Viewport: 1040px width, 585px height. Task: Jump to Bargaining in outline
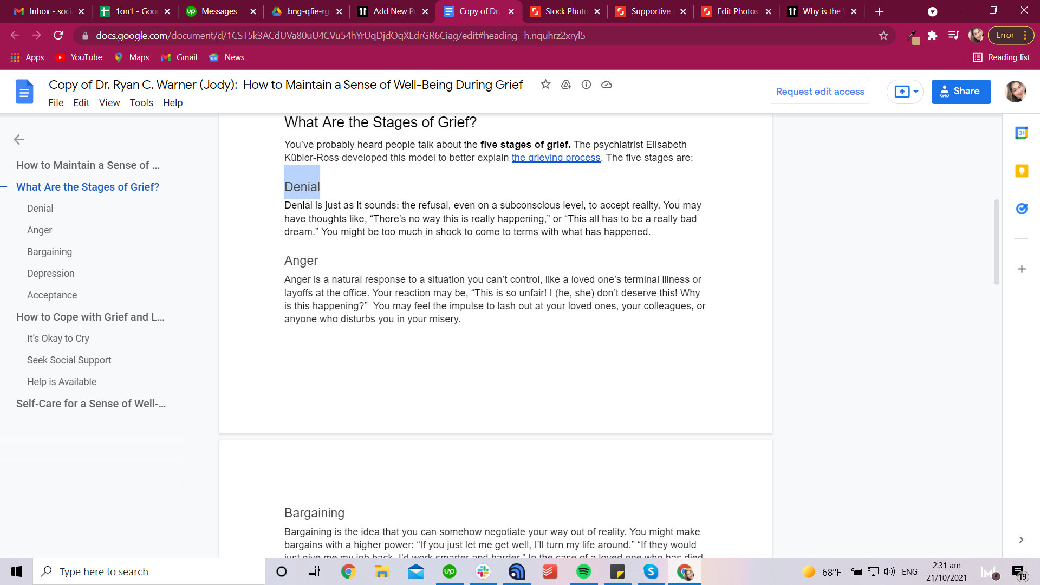pyautogui.click(x=49, y=252)
